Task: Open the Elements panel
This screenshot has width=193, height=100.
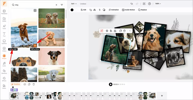Action: coord(4,72)
